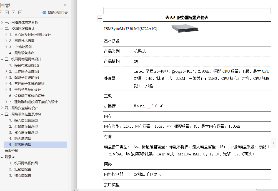Open 6、设备间子系统的设计 entry
Viewport: 278px width, 191px height.
(x=27, y=96)
